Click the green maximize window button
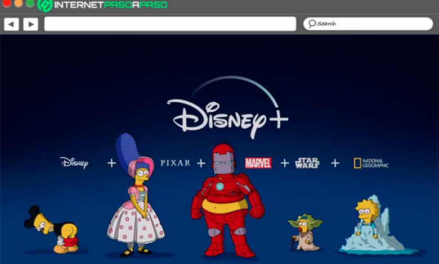439x264 pixels. point(30,3)
